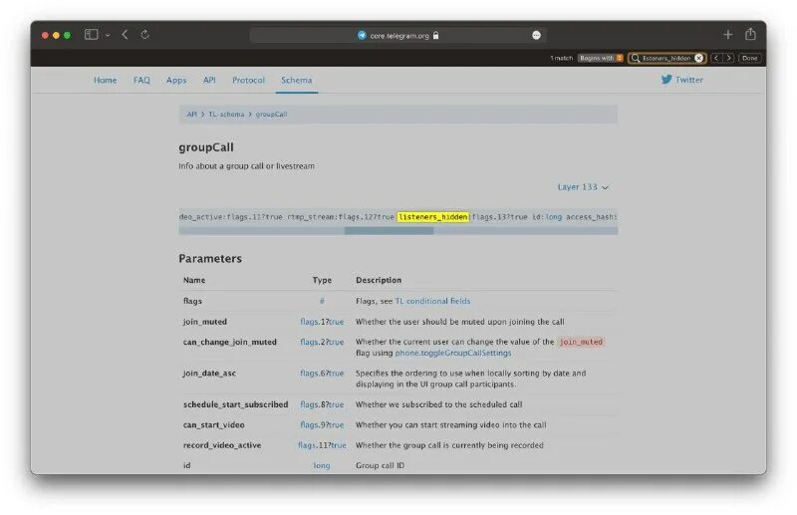The image size is (797, 515).
Task: Open the FAQ nav tab
Action: pyautogui.click(x=141, y=80)
